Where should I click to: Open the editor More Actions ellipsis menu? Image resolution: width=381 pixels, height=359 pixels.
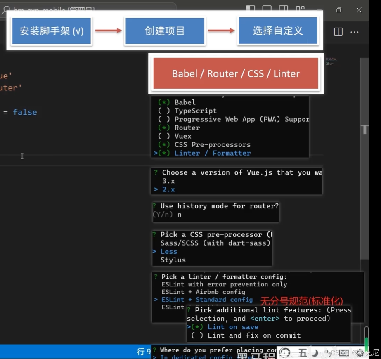pos(354,32)
